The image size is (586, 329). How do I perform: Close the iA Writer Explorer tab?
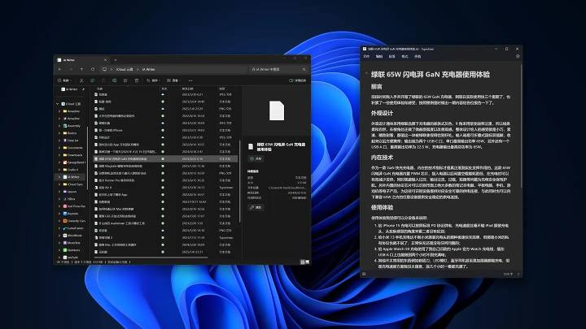coord(105,59)
